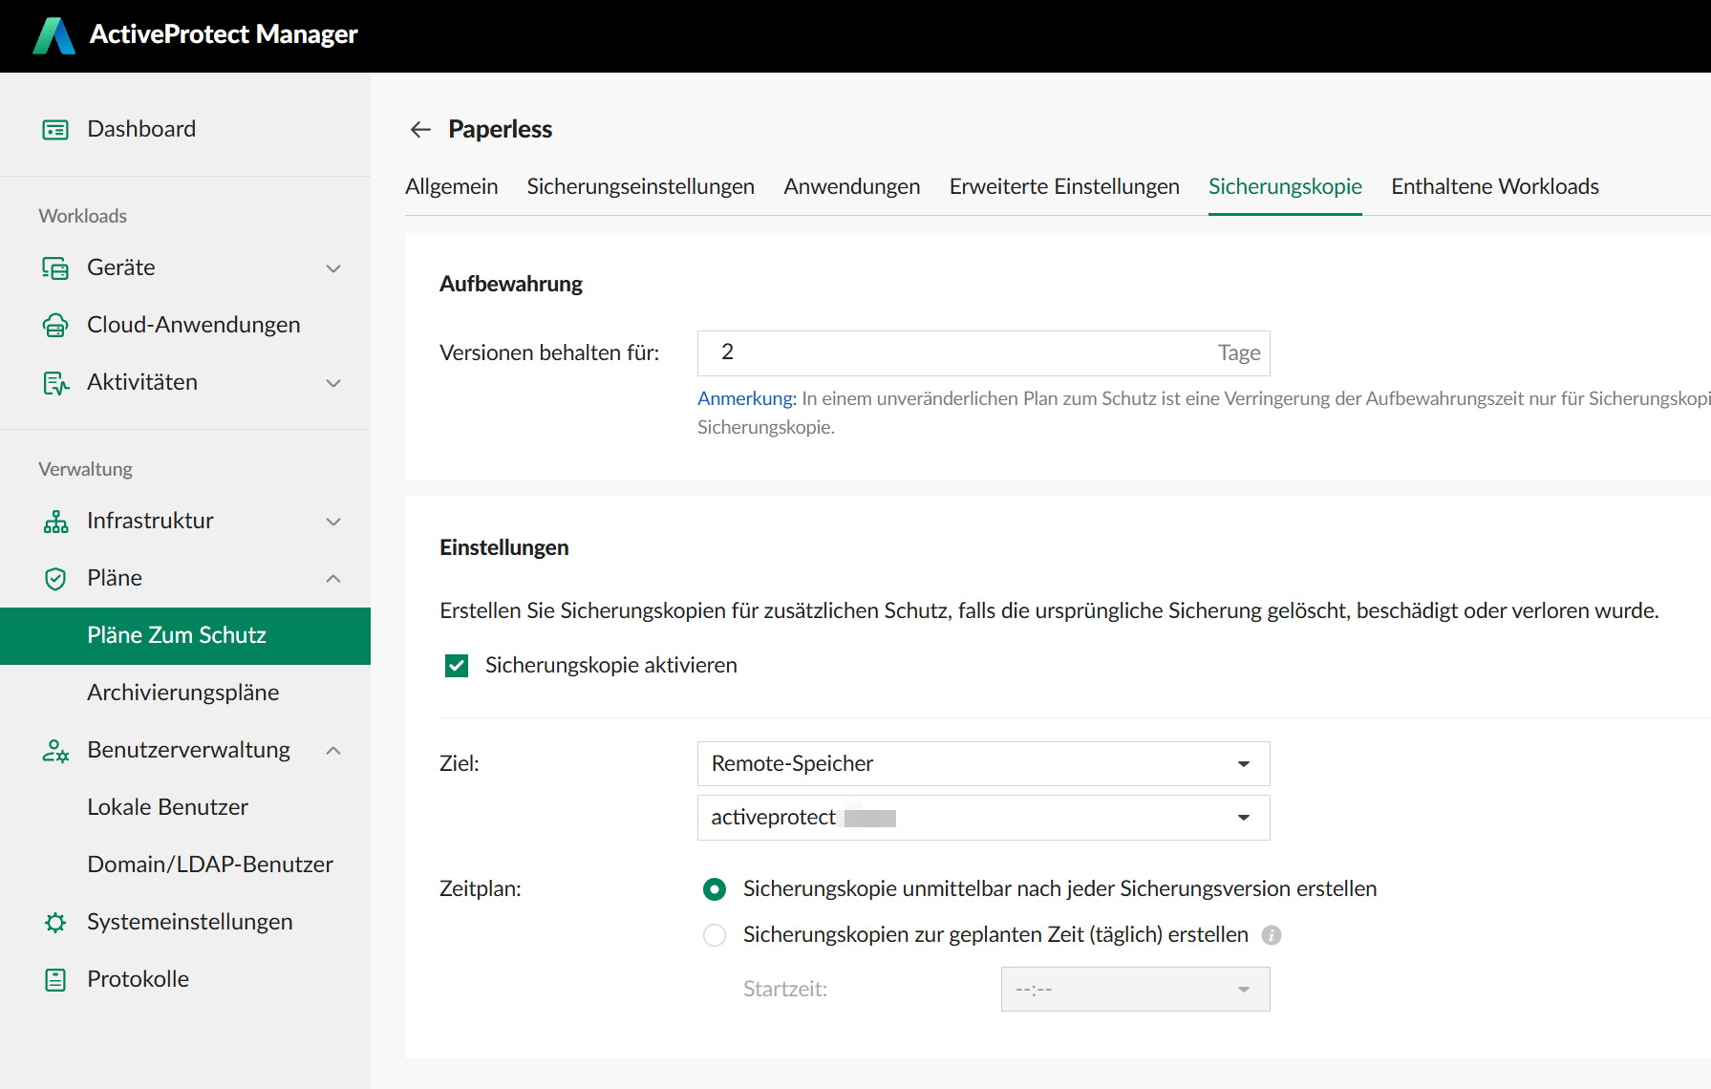Click the Geräte devices icon
The height and width of the screenshot is (1089, 1711).
tap(55, 268)
